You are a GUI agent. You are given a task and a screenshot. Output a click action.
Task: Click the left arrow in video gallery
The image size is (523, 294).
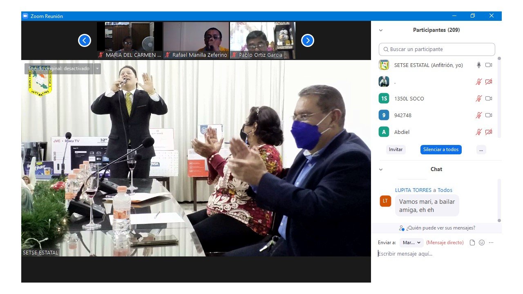tap(85, 40)
